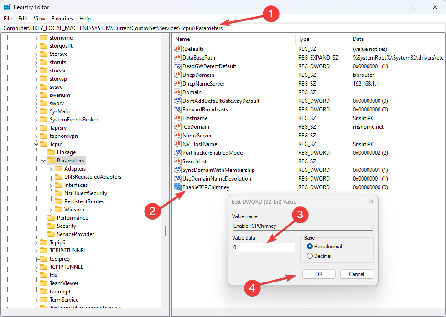Click the Adapters folder icon
446x317 pixels.
[x=58, y=169]
